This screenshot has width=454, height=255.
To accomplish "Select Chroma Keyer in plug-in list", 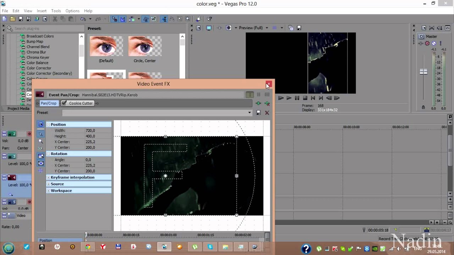I will pos(38,57).
